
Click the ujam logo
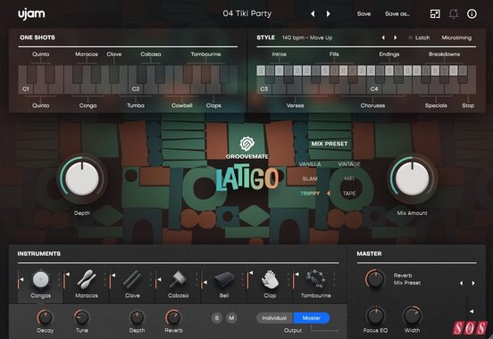pos(31,14)
